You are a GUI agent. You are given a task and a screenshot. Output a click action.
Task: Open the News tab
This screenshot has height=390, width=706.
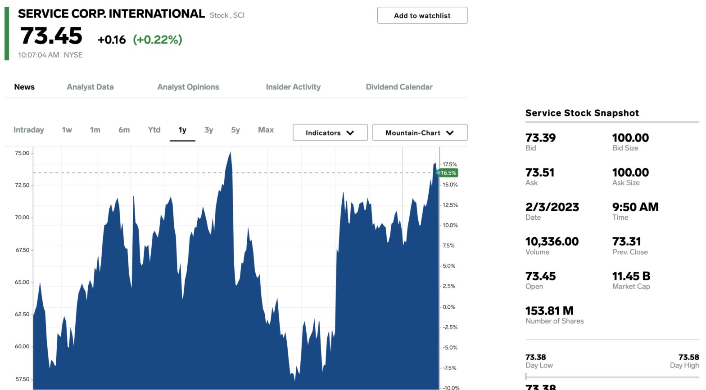(x=24, y=87)
